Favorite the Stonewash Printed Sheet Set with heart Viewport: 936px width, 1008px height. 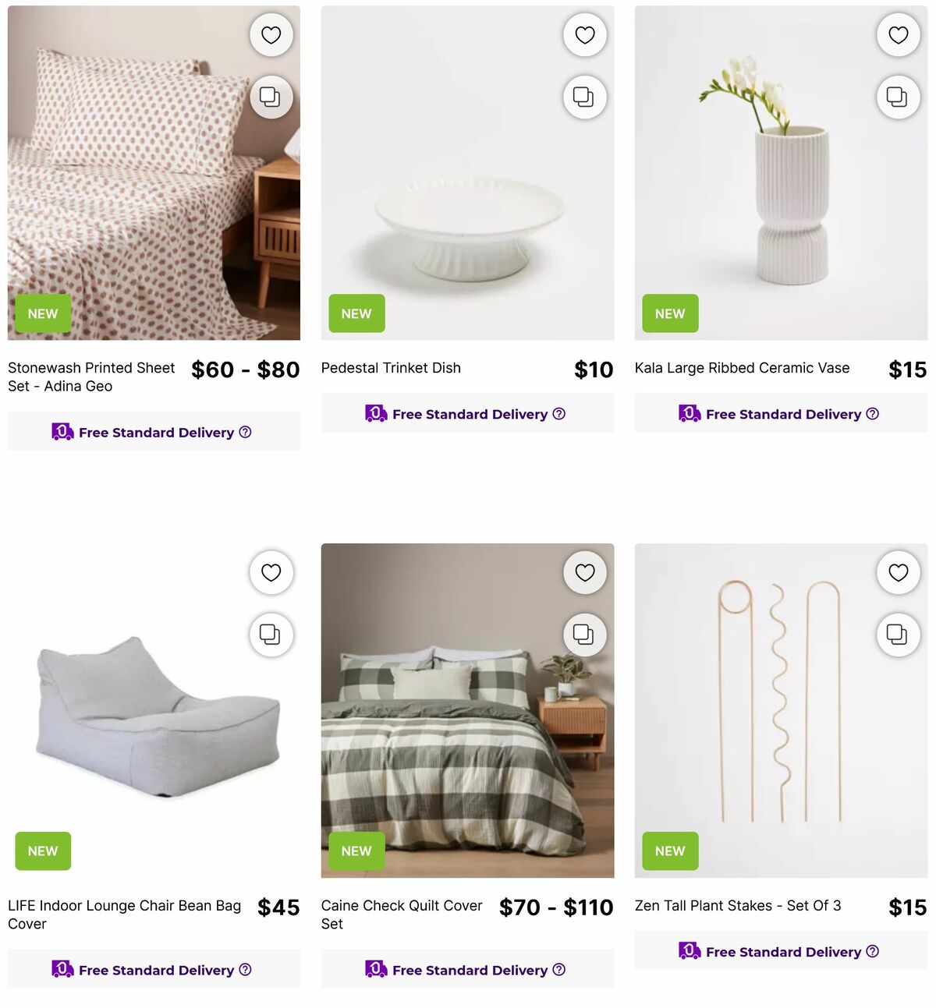(x=271, y=35)
